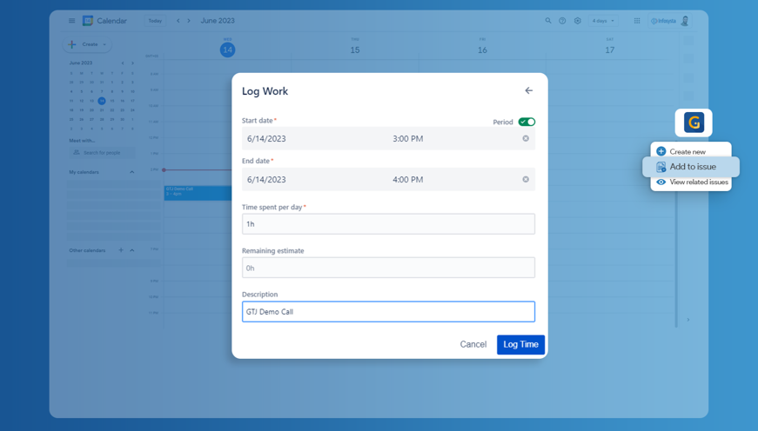This screenshot has width=758, height=431.
Task: Click the Log Time button
Action: [520, 345]
